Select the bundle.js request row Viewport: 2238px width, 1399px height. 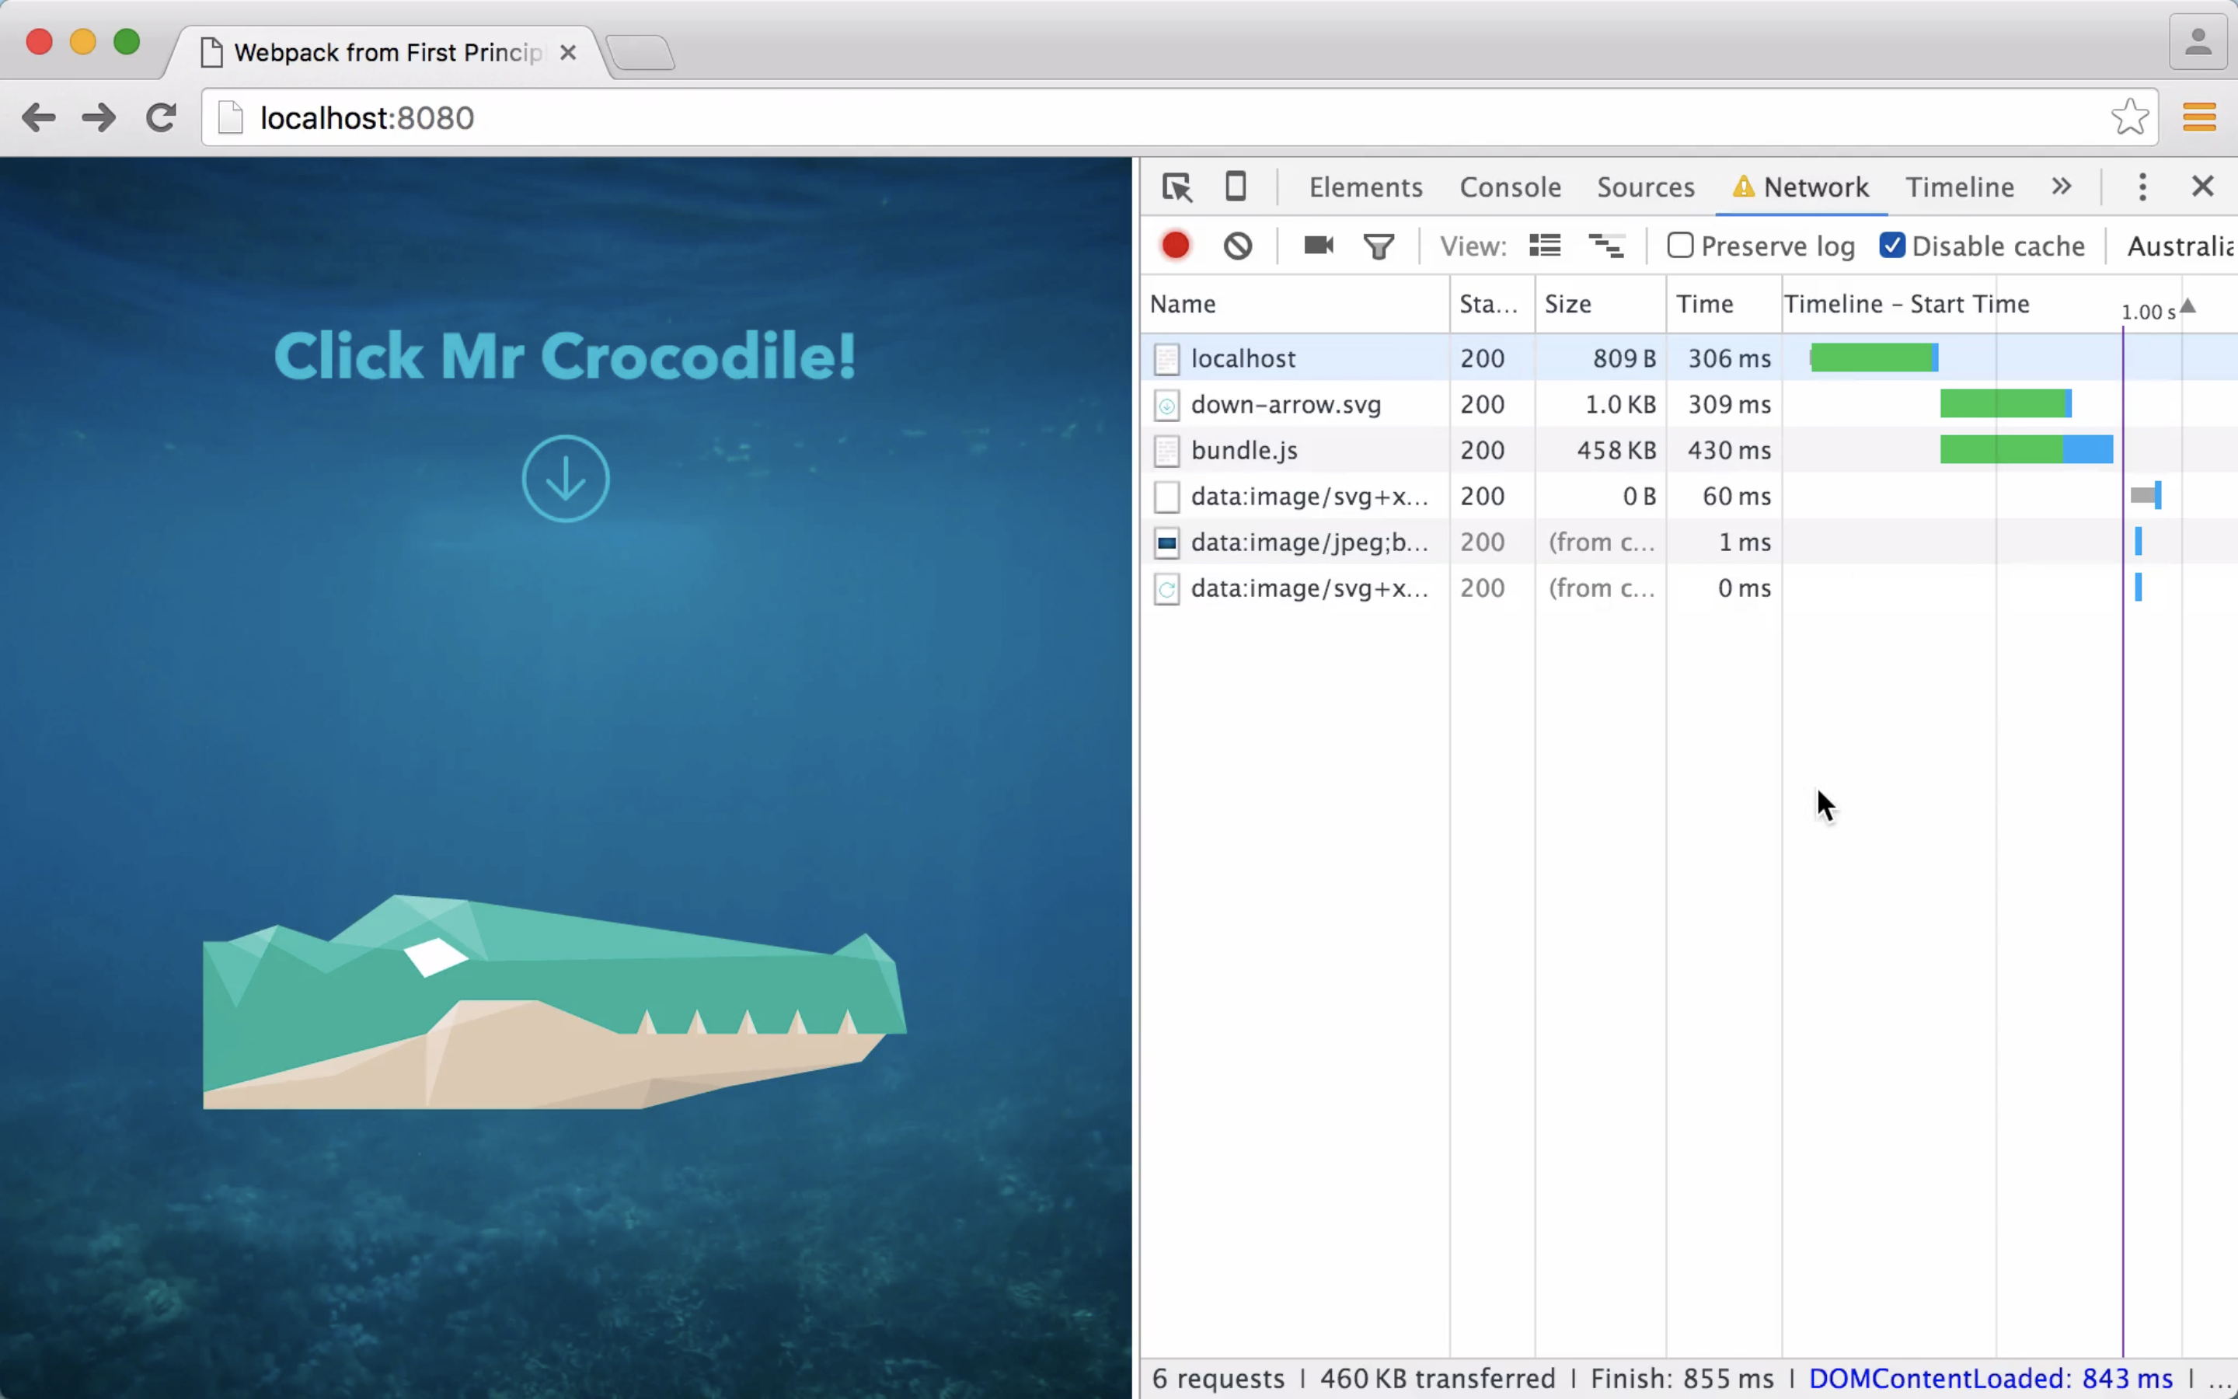1244,451
